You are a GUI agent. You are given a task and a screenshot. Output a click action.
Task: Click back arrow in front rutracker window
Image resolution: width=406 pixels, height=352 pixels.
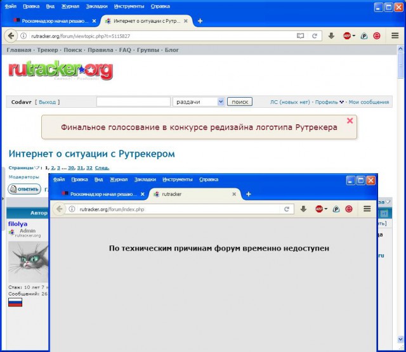coord(59,209)
